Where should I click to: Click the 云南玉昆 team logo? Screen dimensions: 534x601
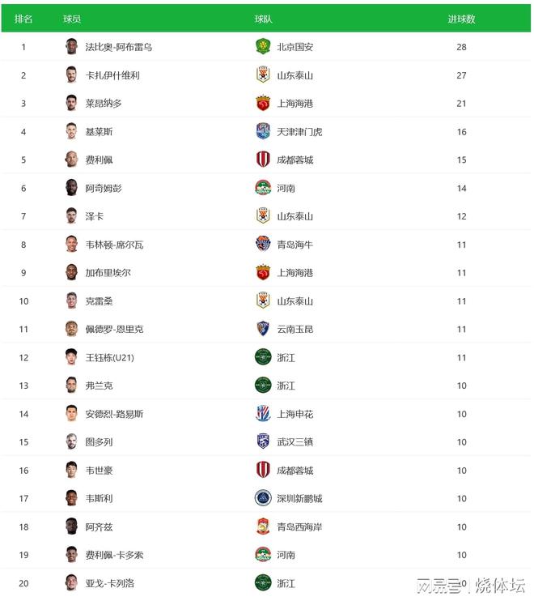coord(262,329)
